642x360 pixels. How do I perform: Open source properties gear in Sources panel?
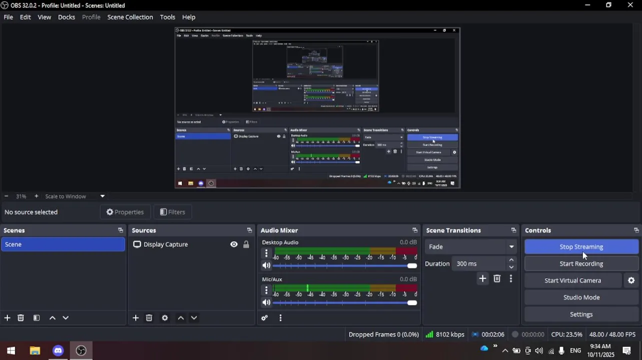165,318
